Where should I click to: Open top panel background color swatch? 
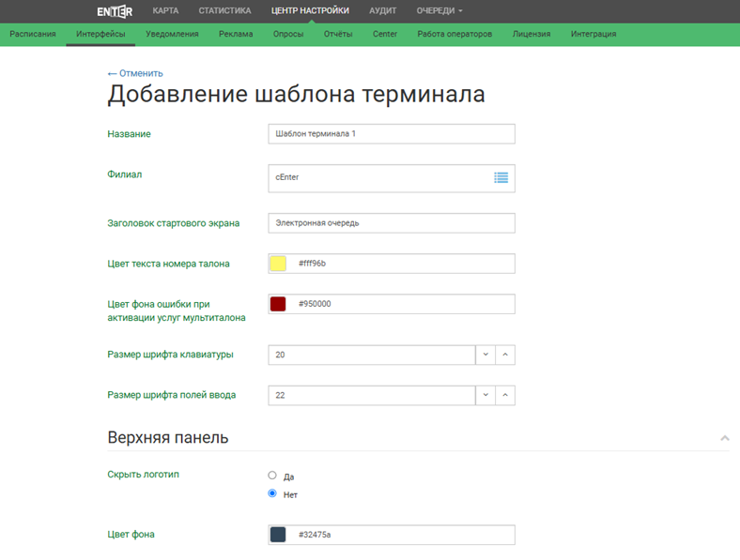click(x=278, y=535)
